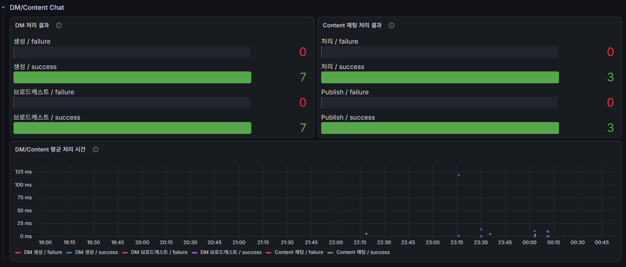Click the blue data point near 125 ms

point(459,175)
